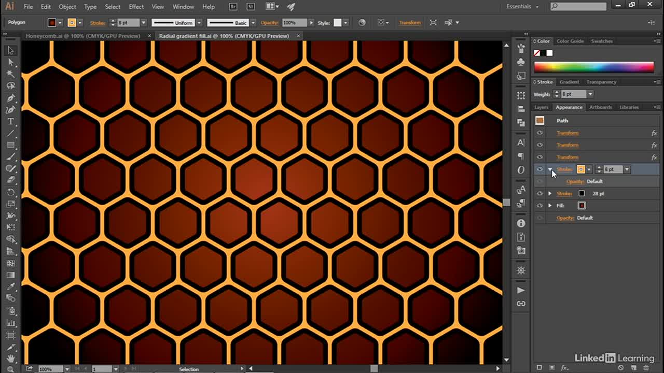Click the Opacity 100% input field

tap(294, 23)
